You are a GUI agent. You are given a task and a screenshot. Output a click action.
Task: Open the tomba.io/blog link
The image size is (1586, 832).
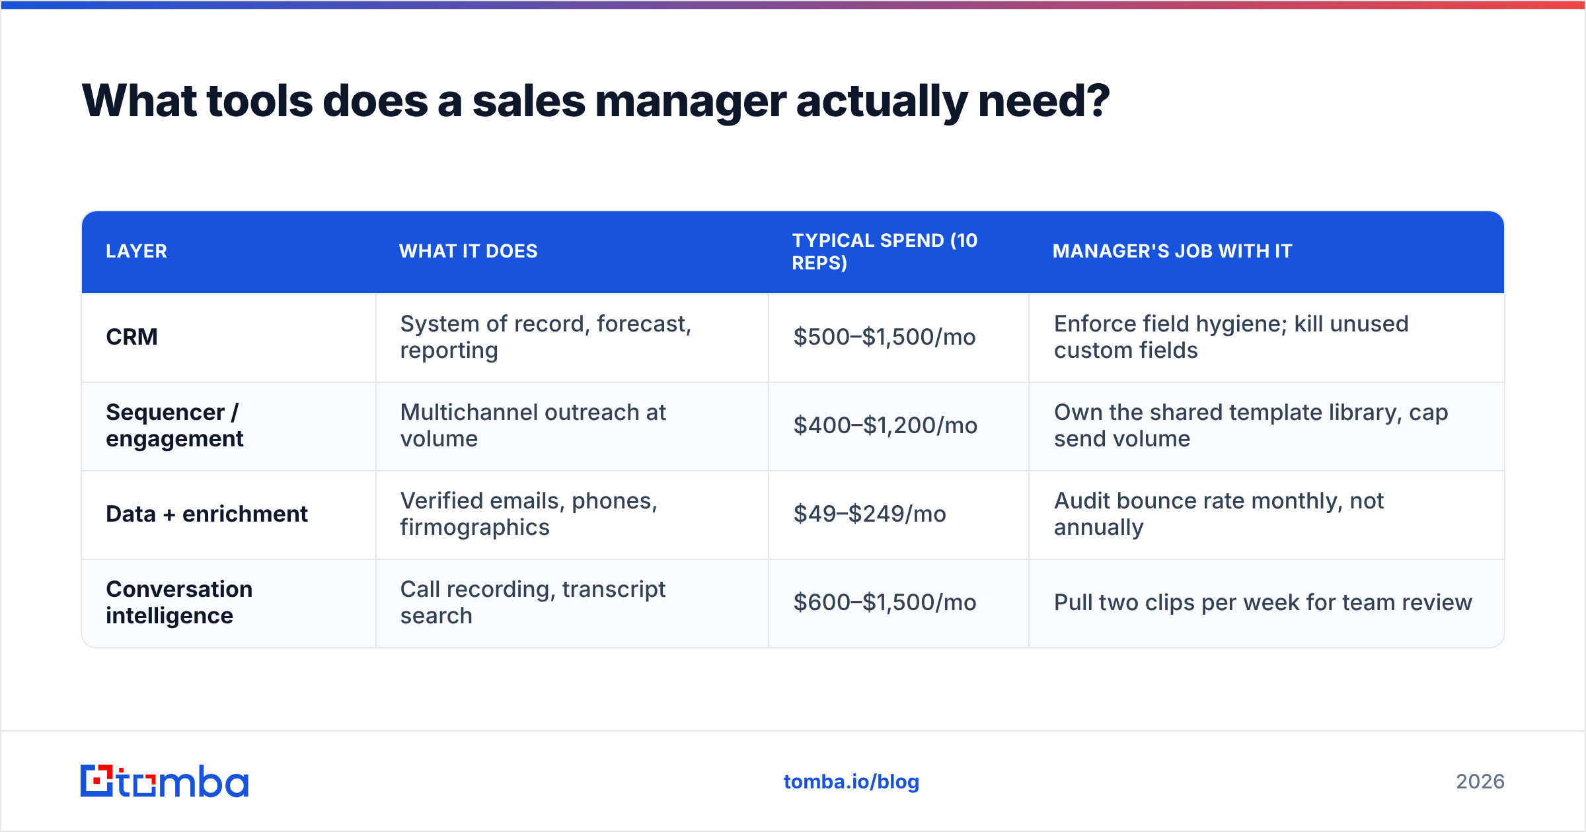click(851, 782)
